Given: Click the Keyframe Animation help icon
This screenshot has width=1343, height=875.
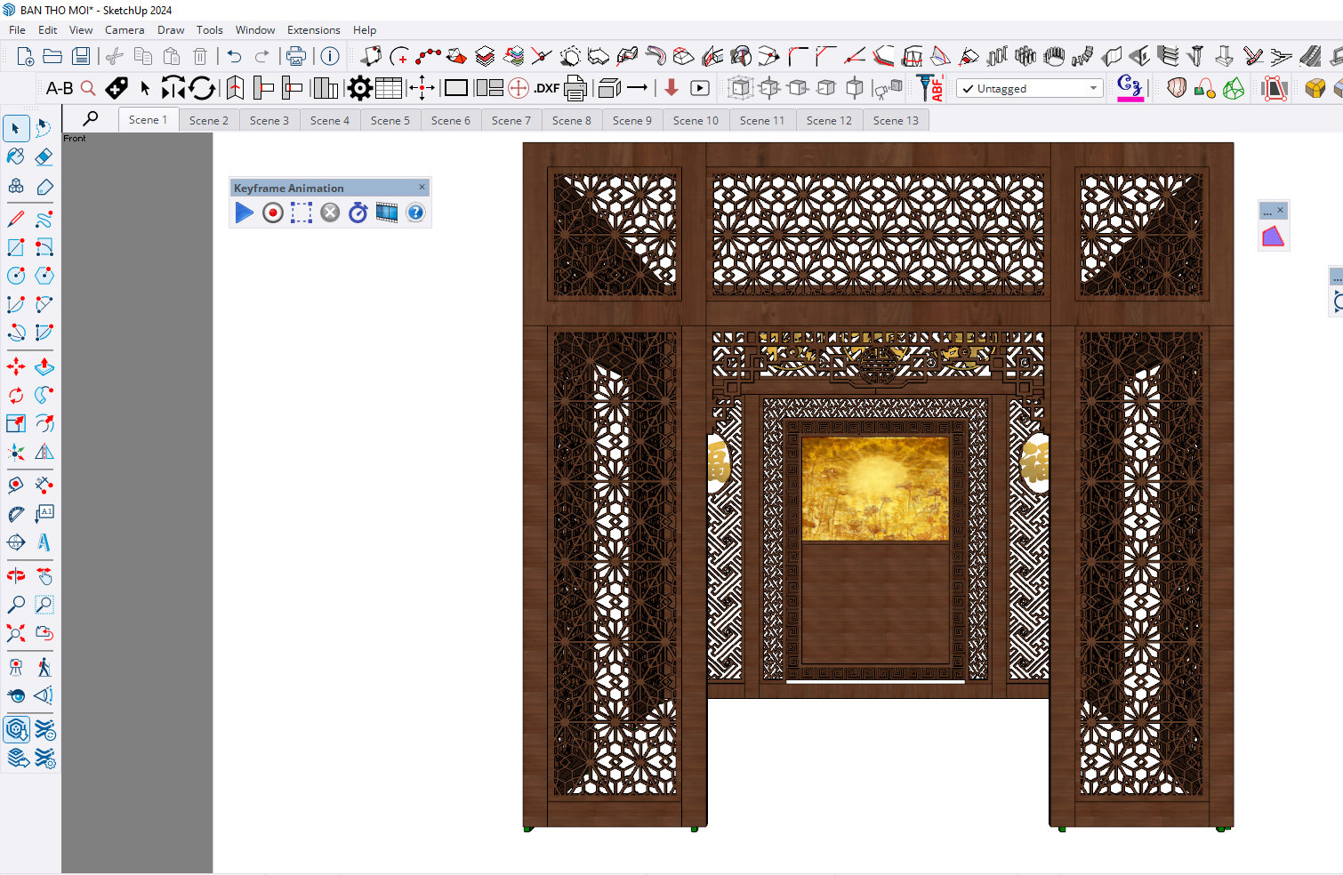Looking at the screenshot, I should pyautogui.click(x=415, y=213).
